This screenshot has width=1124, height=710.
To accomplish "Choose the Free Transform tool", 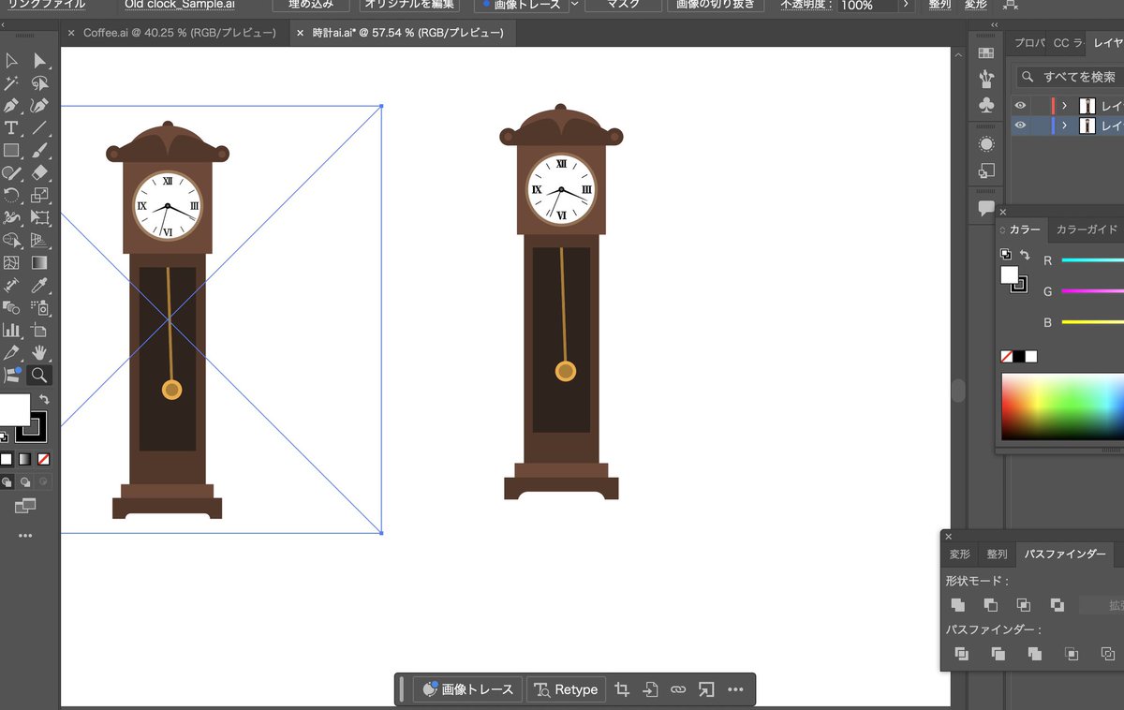I will [39, 218].
